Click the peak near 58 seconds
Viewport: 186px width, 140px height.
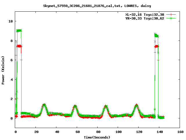(x=75, y=106)
